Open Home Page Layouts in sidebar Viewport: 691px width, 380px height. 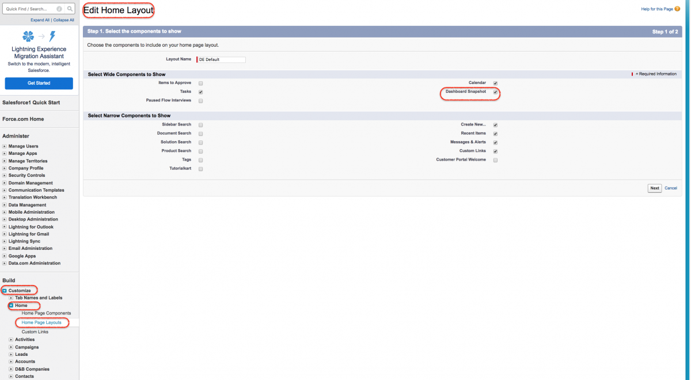[x=41, y=322]
